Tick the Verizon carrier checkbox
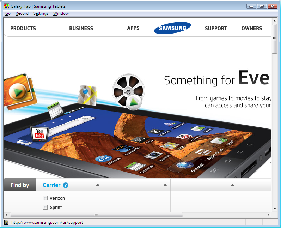The width and height of the screenshot is (281, 228). [x=45, y=198]
